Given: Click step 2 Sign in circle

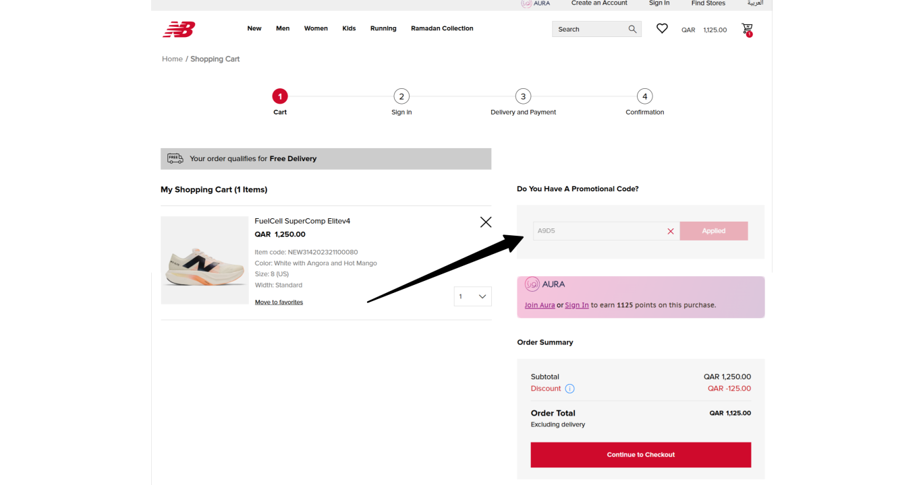Looking at the screenshot, I should click(x=401, y=96).
